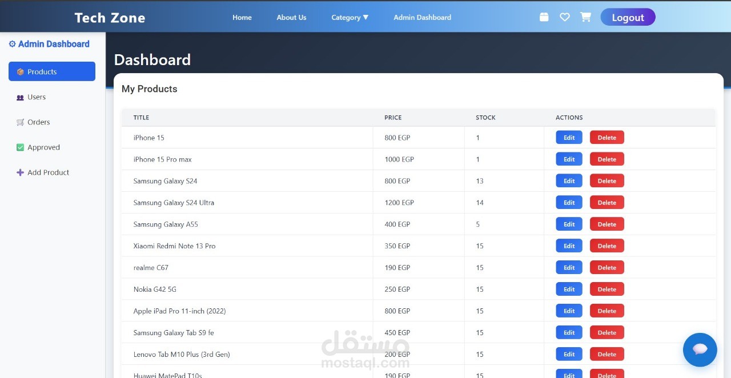Screen dimensions: 731x378
Task: Click the 1000 EGP price cell
Action: 399,159
